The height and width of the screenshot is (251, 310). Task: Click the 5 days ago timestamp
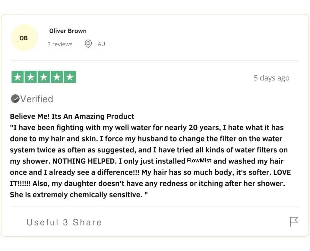pos(271,78)
